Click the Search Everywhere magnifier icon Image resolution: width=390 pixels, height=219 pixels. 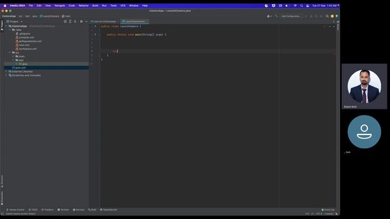tap(327, 16)
